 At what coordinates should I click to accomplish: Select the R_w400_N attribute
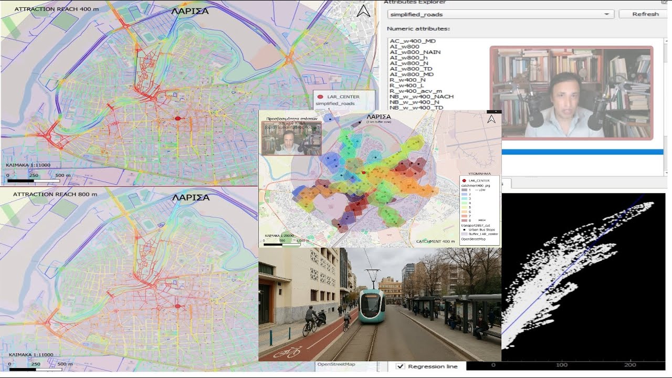[407, 80]
